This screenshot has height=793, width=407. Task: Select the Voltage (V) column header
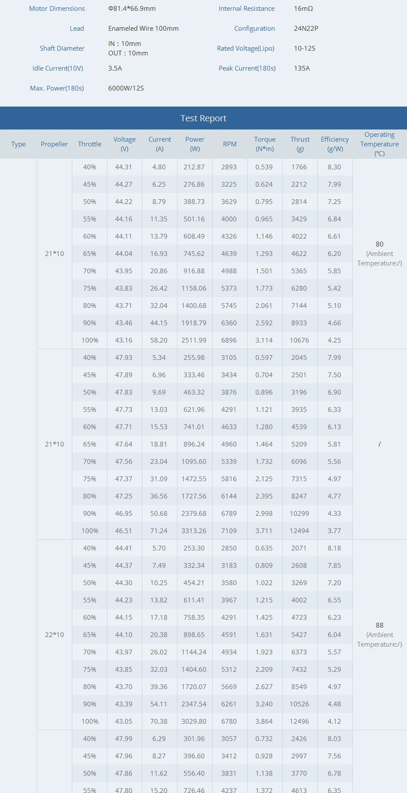[124, 144]
